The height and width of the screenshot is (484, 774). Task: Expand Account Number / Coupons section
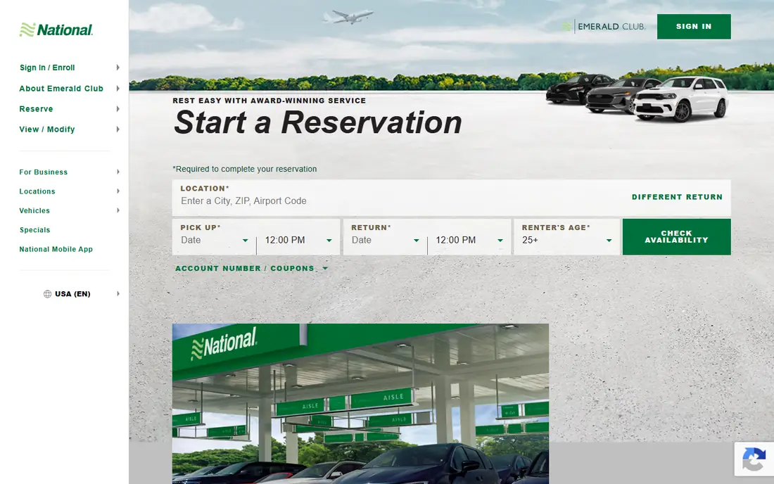(251, 269)
